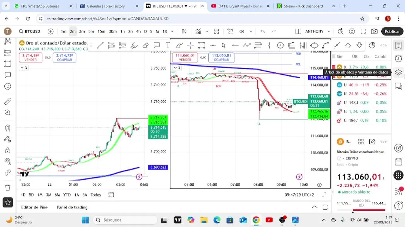
Task: Select the 1h timeframe
Action: pos(122,31)
